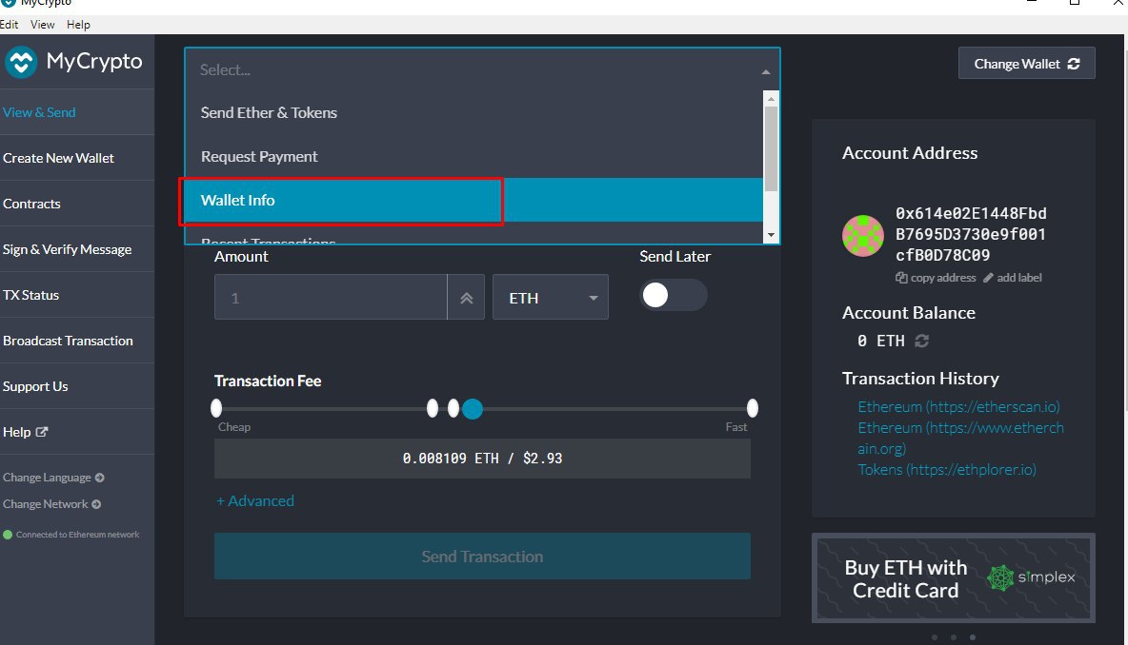1128x645 pixels.
Task: Refresh the account balance icon
Action: [x=921, y=342]
